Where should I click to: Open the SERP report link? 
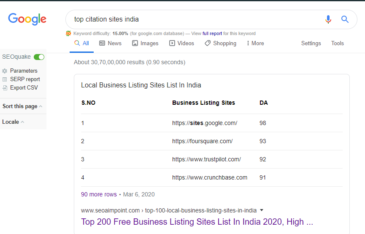point(25,79)
